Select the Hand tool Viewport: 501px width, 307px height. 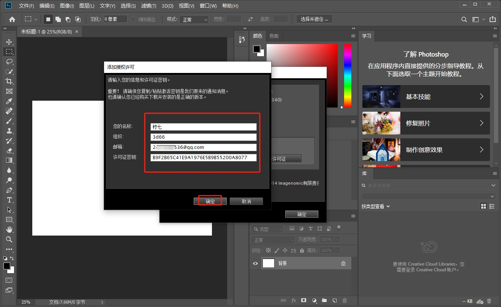tap(9, 229)
